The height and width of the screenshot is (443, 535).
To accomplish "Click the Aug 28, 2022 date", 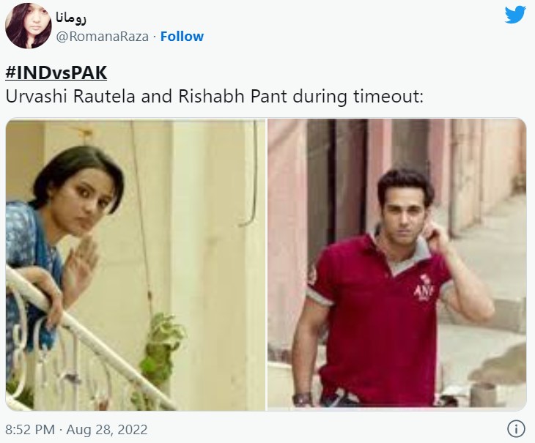I will click(x=107, y=429).
